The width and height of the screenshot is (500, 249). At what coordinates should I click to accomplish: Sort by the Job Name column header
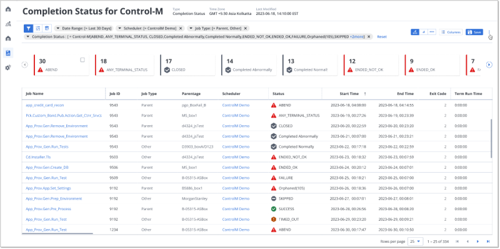coord(35,94)
